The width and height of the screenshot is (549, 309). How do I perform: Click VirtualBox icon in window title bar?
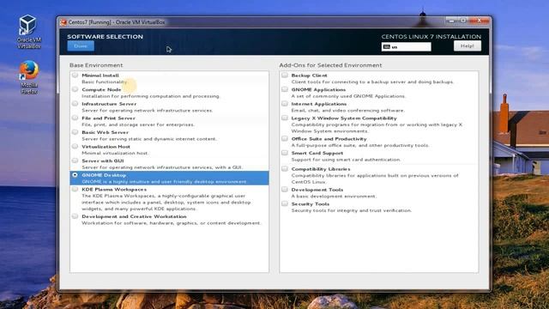[63, 22]
